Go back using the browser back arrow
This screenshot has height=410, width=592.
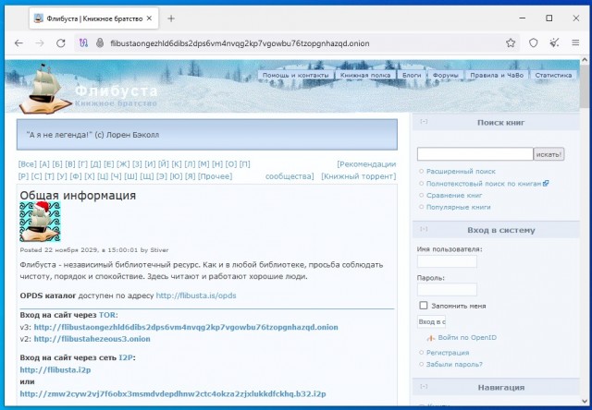[18, 43]
